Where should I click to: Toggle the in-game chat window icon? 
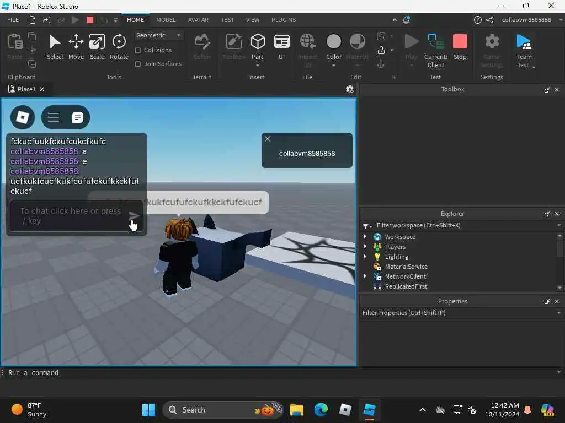pos(77,117)
